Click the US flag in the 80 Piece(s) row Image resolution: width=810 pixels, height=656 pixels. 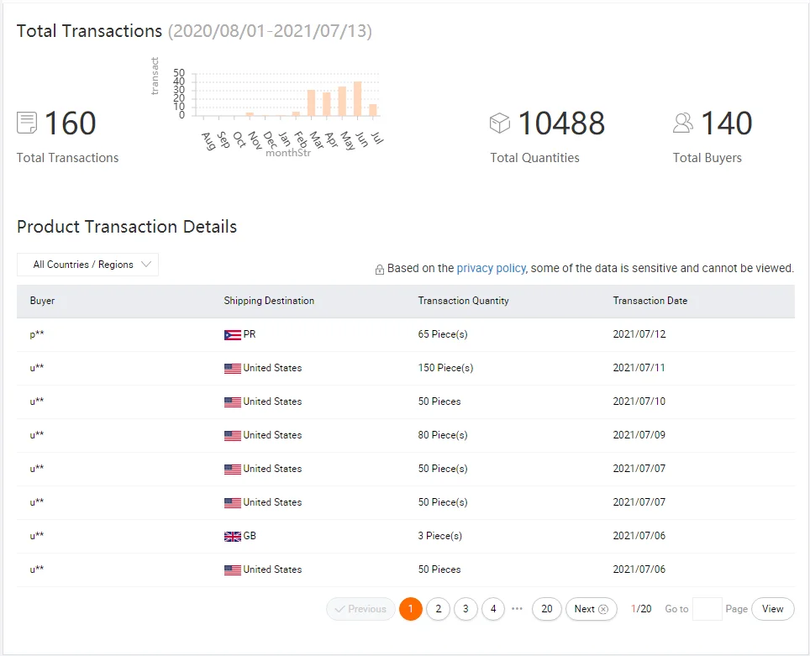233,436
